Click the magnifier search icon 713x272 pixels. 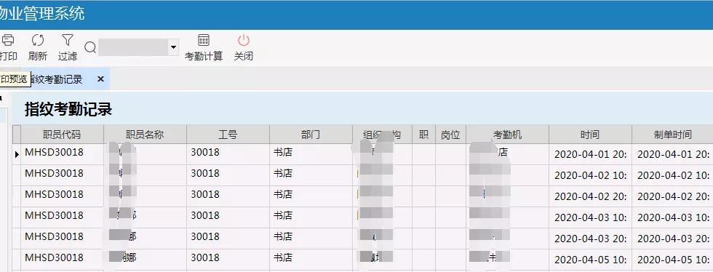90,47
